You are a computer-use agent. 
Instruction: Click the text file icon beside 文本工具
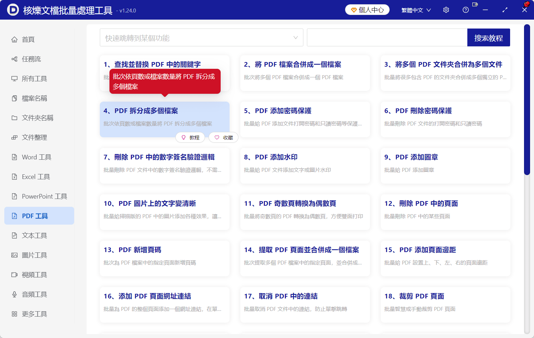pos(14,235)
